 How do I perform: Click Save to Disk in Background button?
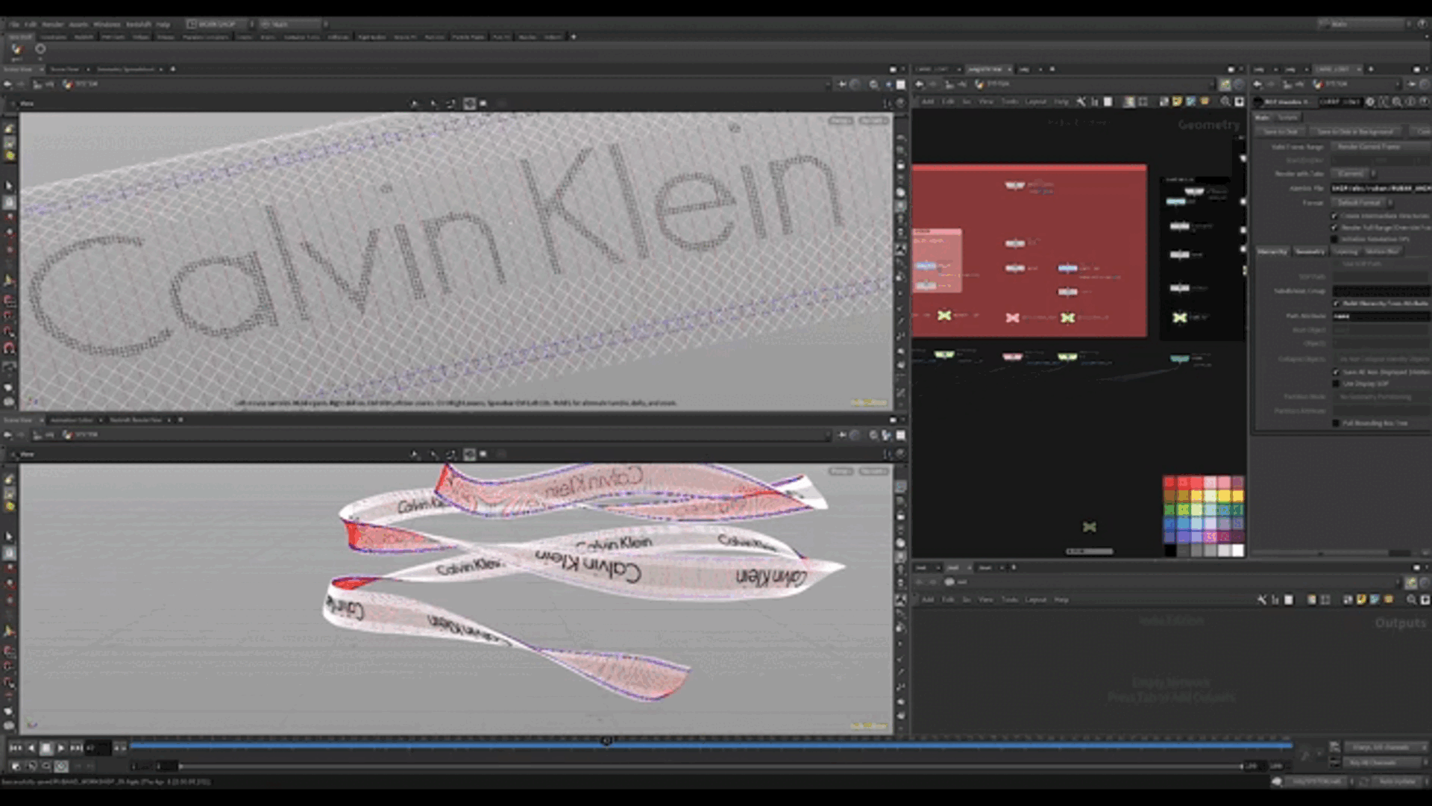pos(1354,131)
